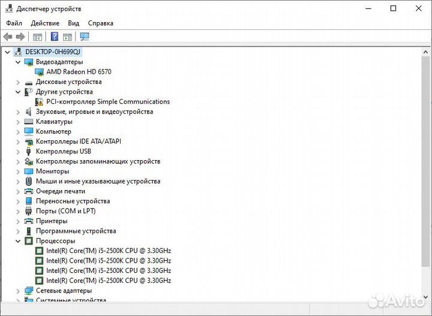Click the DESKTOP-0H699QJ computer icon
This screenshot has width=432, height=316.
click(x=18, y=52)
